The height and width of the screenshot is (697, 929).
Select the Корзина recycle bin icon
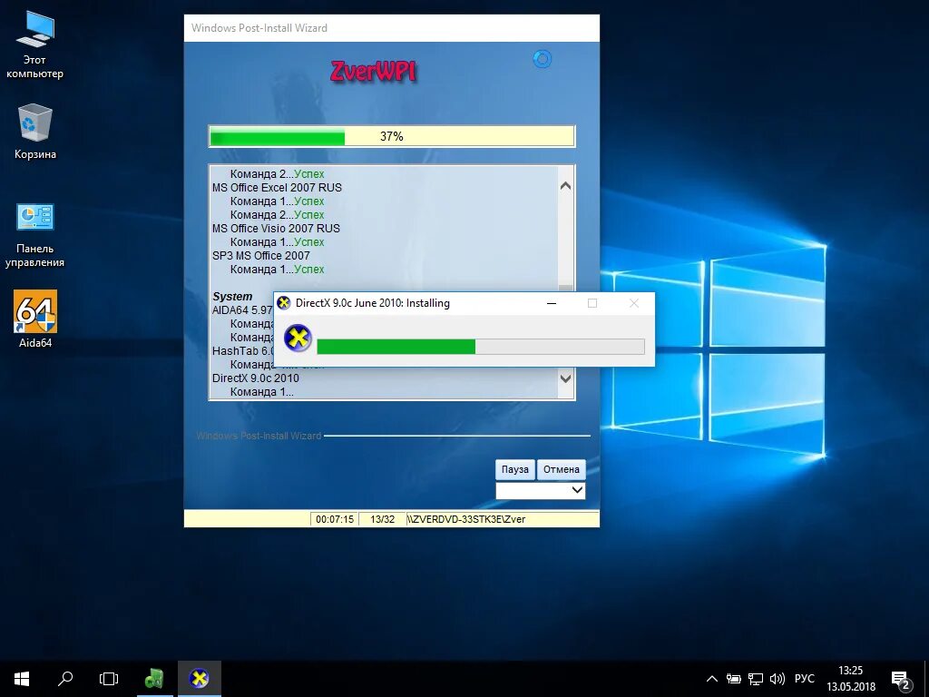(35, 131)
